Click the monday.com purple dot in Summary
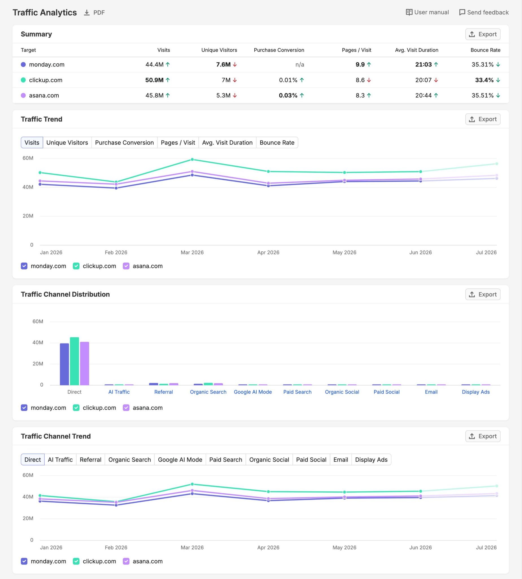 pyautogui.click(x=23, y=64)
